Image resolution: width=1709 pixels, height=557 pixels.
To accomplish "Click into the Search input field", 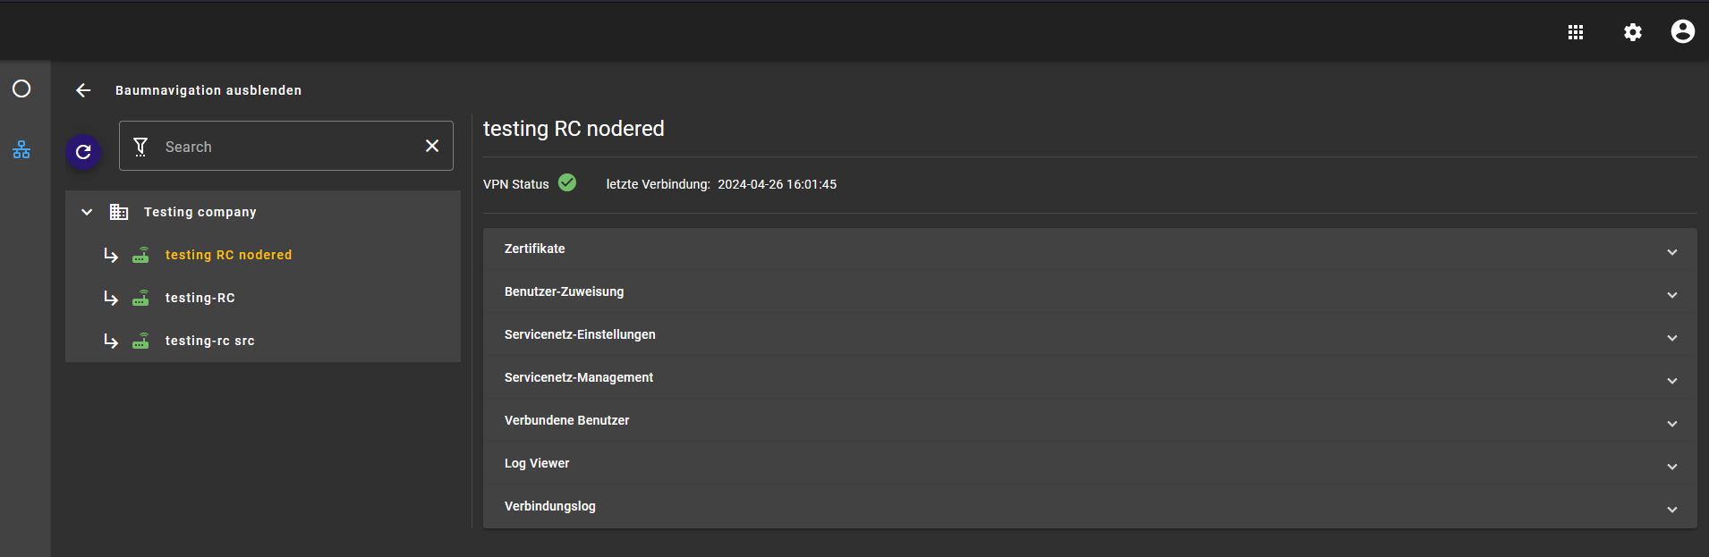I will click(x=286, y=147).
